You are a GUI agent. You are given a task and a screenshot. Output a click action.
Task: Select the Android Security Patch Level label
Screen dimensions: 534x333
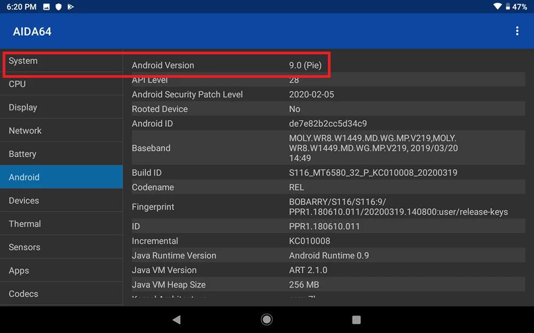click(x=187, y=94)
